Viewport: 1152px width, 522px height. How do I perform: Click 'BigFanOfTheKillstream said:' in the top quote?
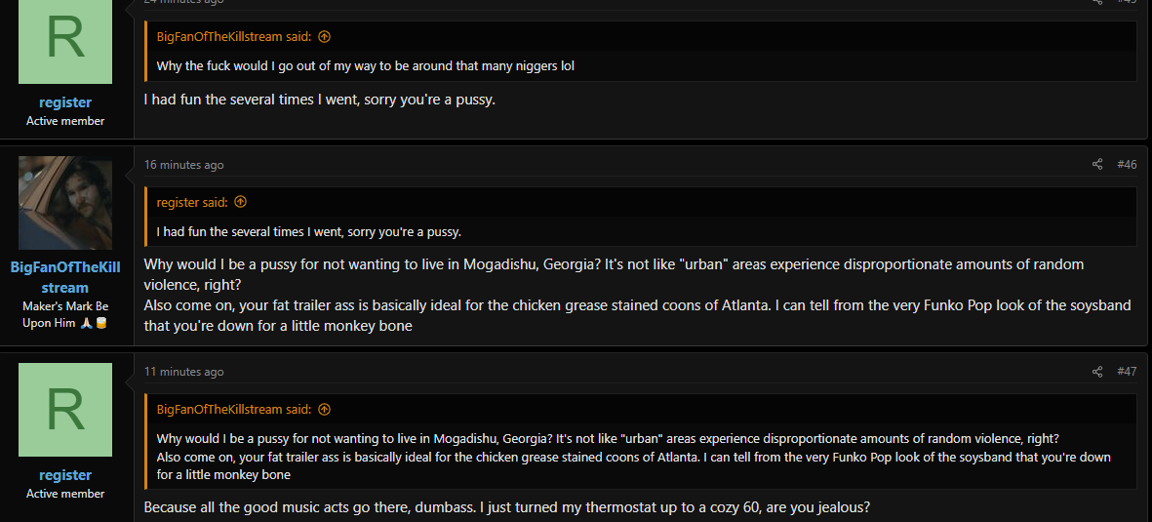(234, 37)
